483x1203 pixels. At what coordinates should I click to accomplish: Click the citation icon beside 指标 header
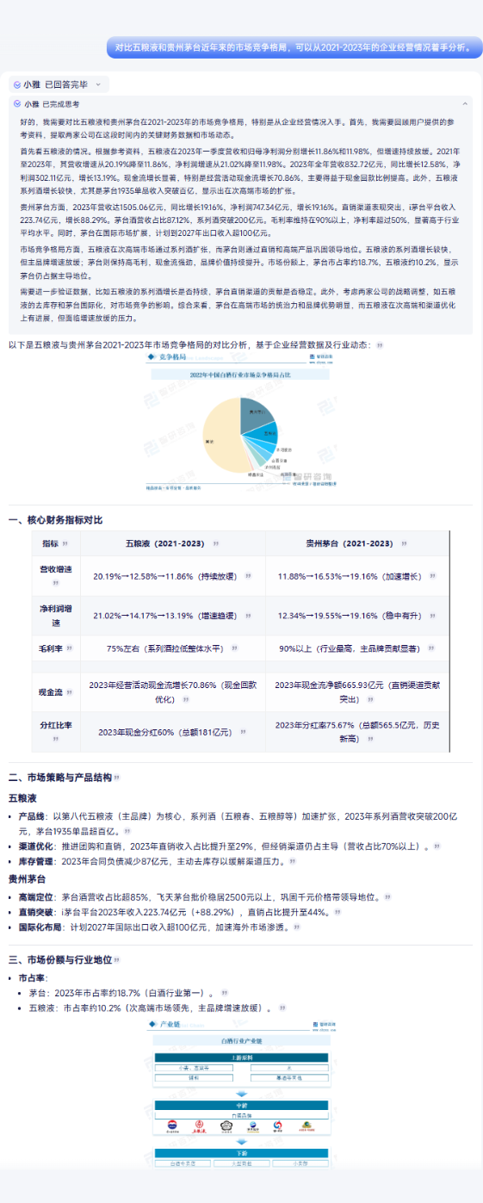[65, 544]
